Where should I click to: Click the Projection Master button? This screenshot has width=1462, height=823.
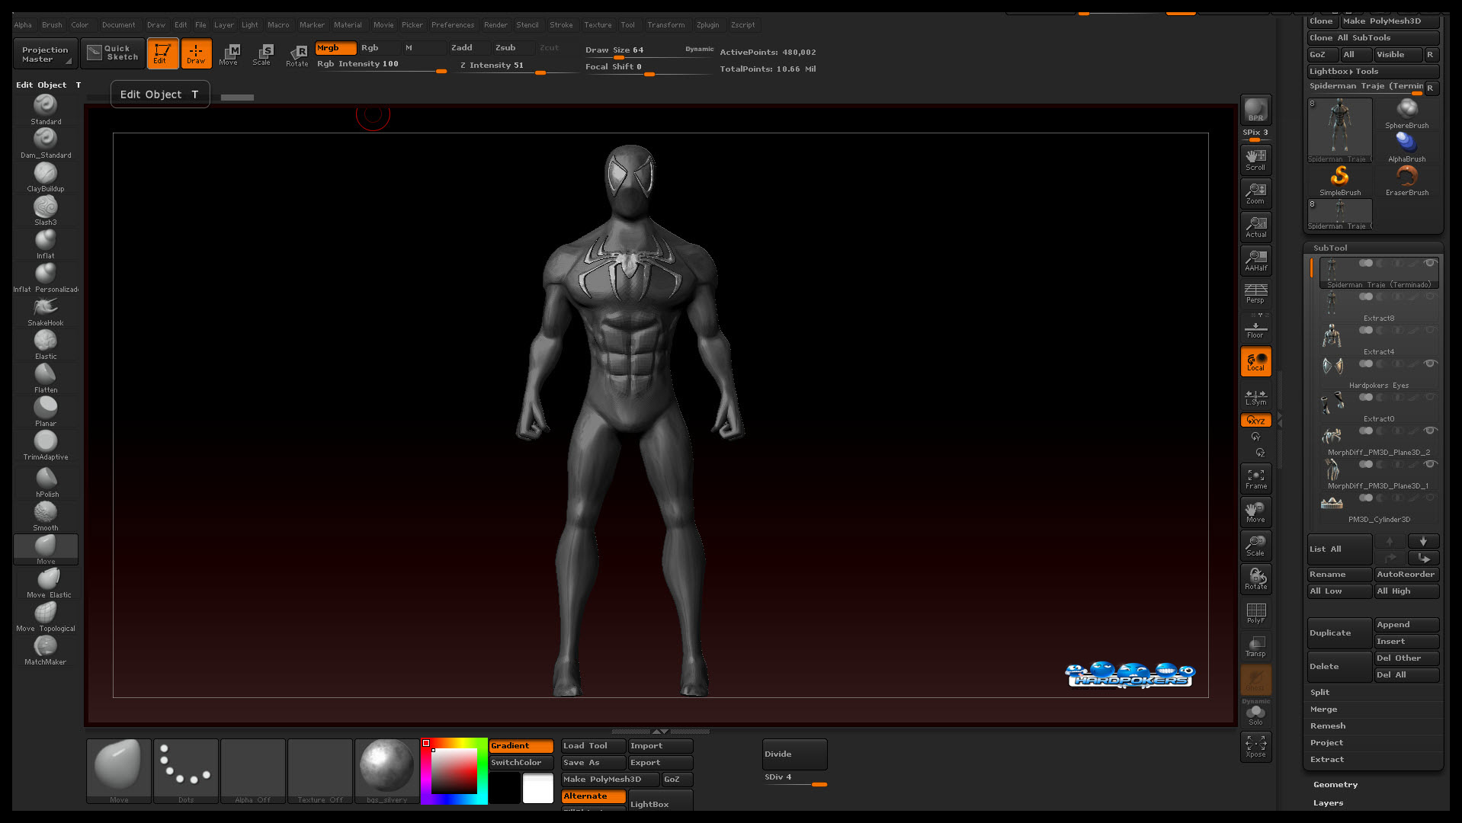[x=44, y=54]
